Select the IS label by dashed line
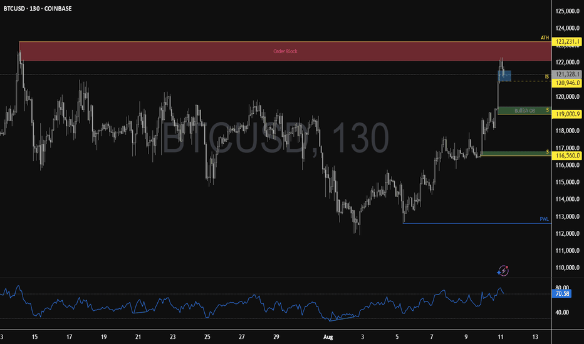This screenshot has width=584, height=344. coord(547,77)
